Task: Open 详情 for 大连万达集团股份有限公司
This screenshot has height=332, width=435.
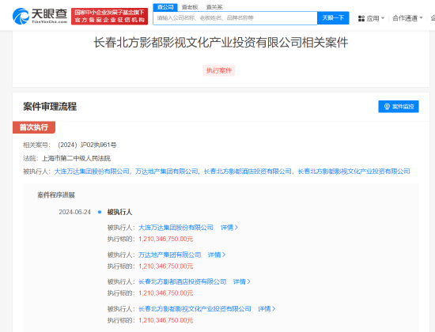Action: (229, 228)
